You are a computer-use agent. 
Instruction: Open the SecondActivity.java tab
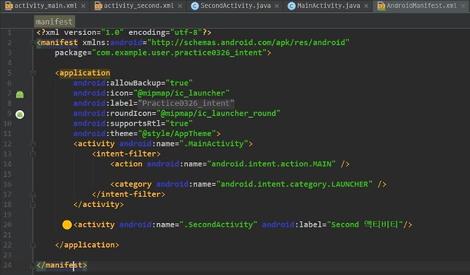point(235,6)
